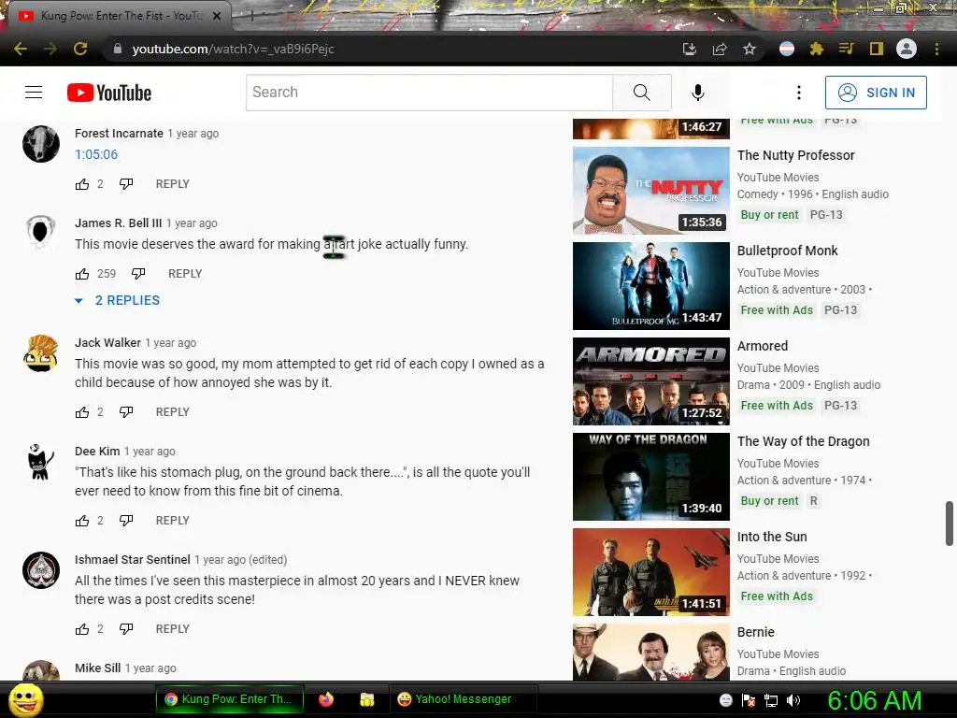
Task: Go forward in browser history
Action: click(50, 49)
